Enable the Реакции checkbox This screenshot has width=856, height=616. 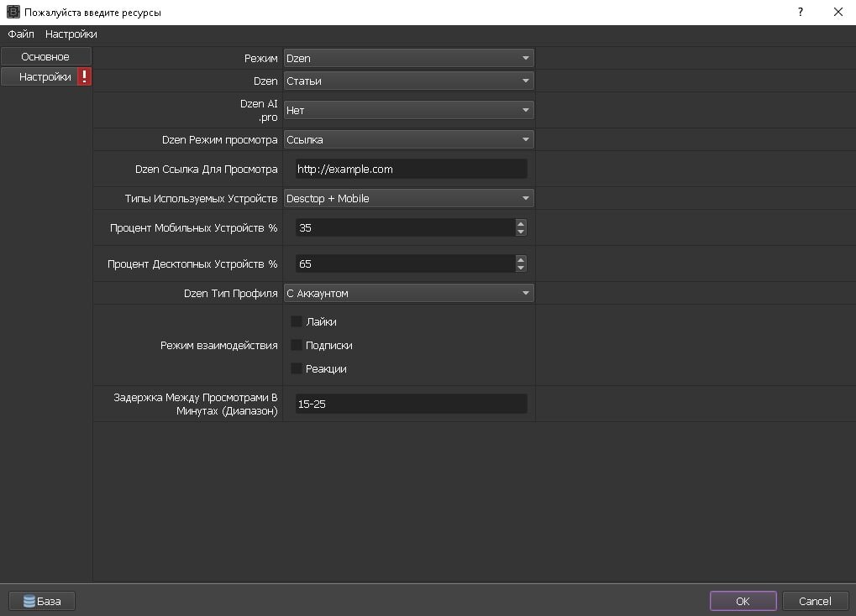coord(297,368)
